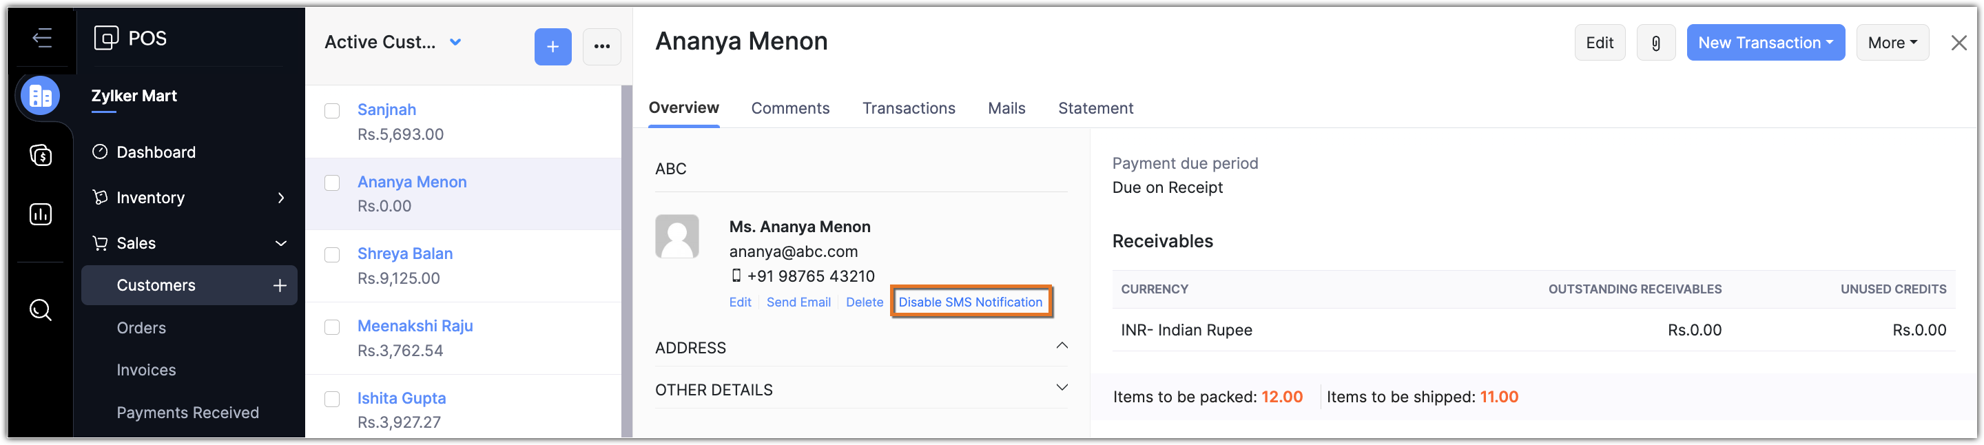Expand the Other Details section

1062,388
